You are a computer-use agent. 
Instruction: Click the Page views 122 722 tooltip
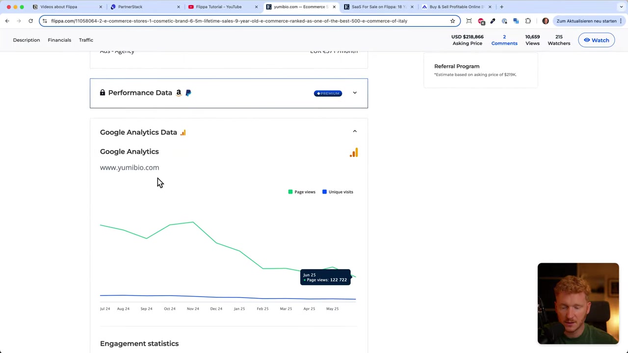(325, 277)
